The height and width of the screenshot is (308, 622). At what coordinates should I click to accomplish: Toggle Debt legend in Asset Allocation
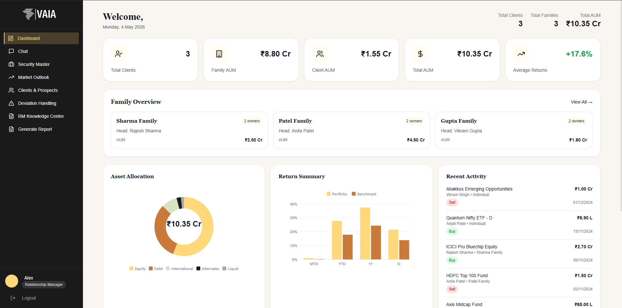tap(156, 269)
